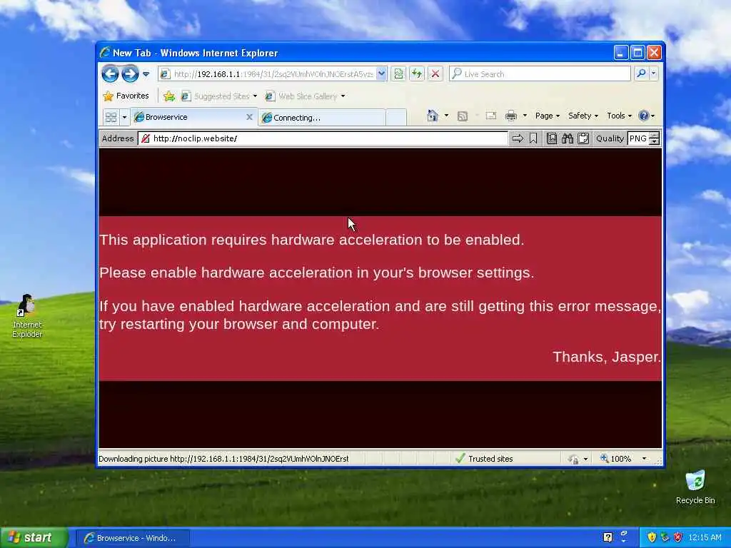Click the red security shield tray icon

point(678,537)
